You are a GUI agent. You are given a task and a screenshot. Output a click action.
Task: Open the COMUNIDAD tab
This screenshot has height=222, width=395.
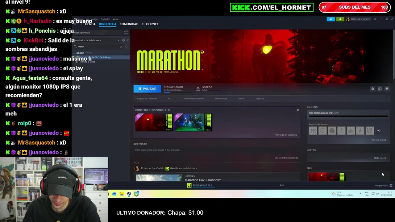(x=129, y=24)
